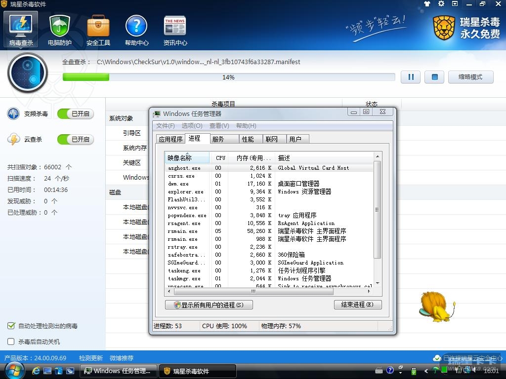Sort processes by CPU column header

coord(221,158)
